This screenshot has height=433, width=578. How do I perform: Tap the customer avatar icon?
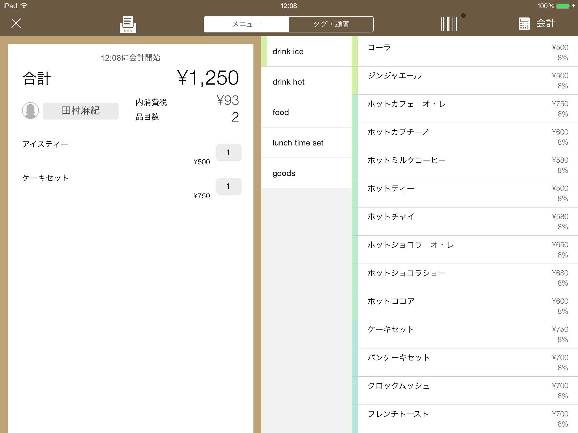pyautogui.click(x=30, y=111)
